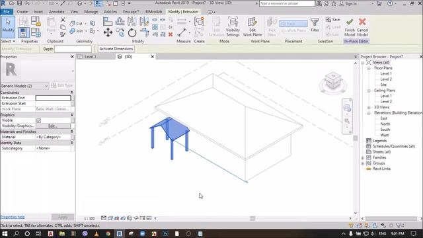Viewport: 423px width, 238px height.
Task: Open the File menu
Action: tap(7, 12)
